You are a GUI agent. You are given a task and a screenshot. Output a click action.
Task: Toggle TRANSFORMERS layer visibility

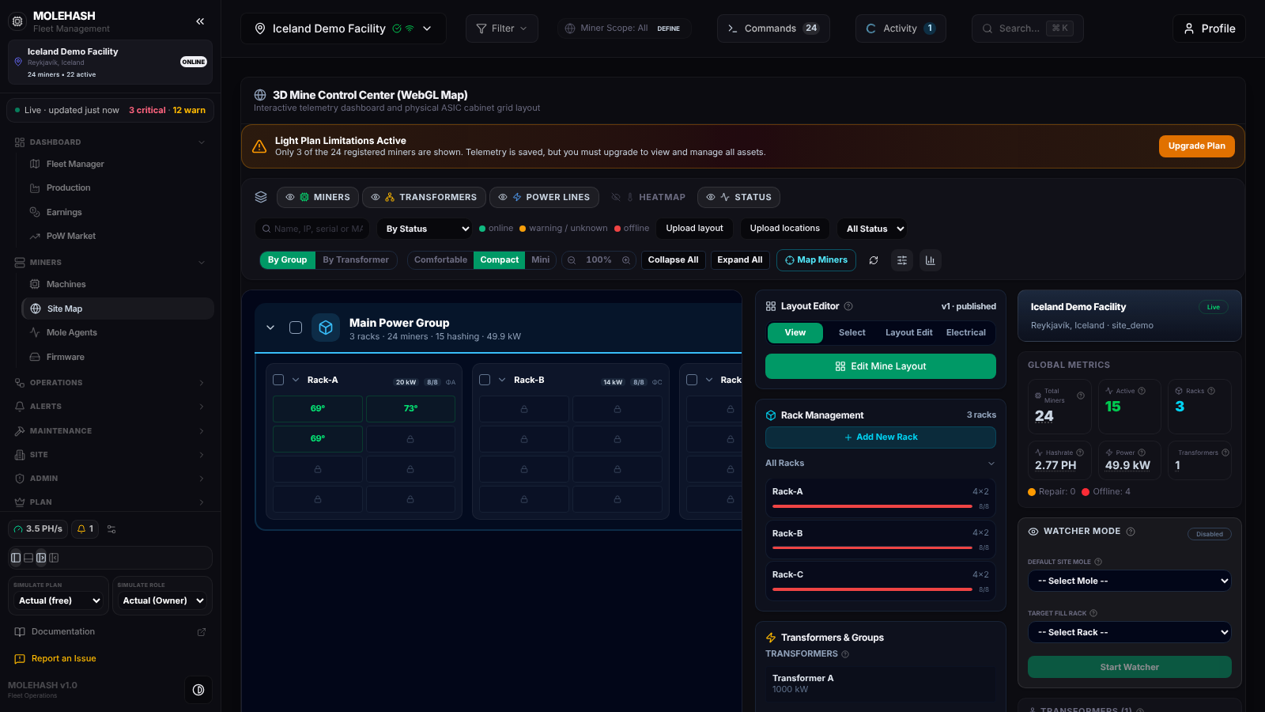(x=424, y=197)
